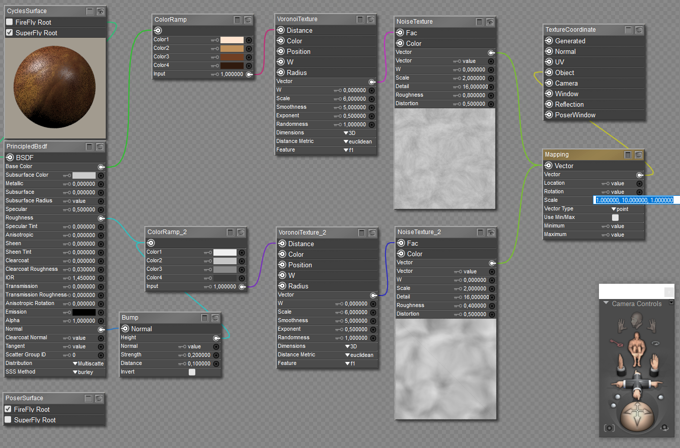Toggle PoserSurface FireFly Root checkbox
The image size is (680, 448).
click(8, 409)
